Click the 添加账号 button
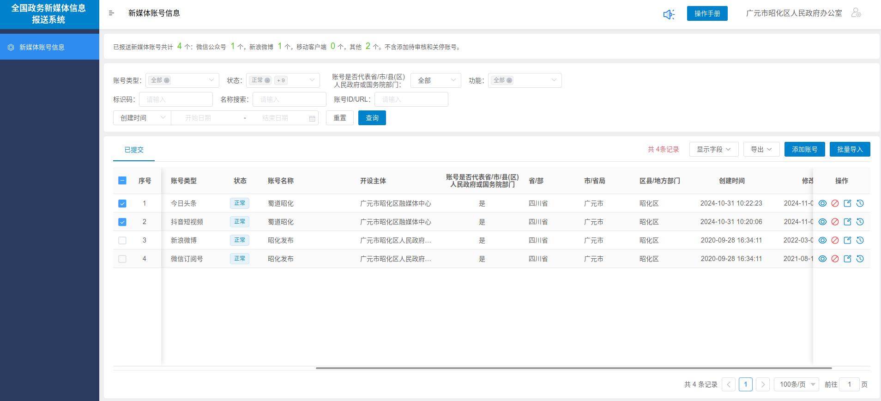The height and width of the screenshot is (401, 881). pyautogui.click(x=804, y=149)
